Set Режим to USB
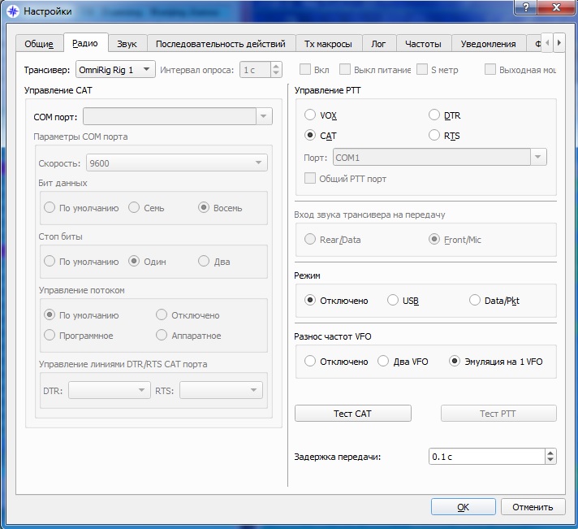Screen dimensions: 578x529 [393, 301]
